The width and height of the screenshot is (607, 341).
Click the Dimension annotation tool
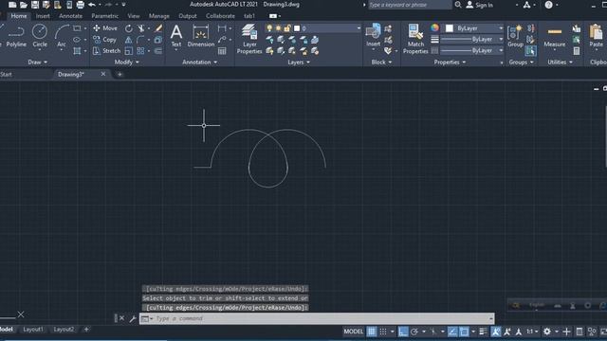pos(200,36)
